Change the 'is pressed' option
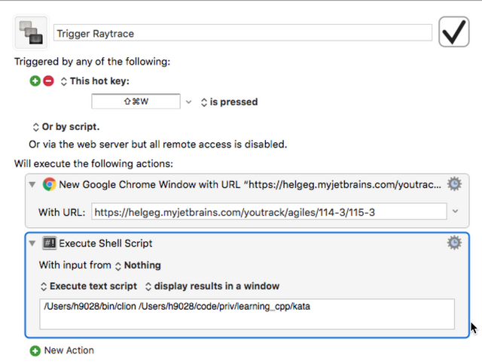The image size is (482, 364). pos(229,102)
